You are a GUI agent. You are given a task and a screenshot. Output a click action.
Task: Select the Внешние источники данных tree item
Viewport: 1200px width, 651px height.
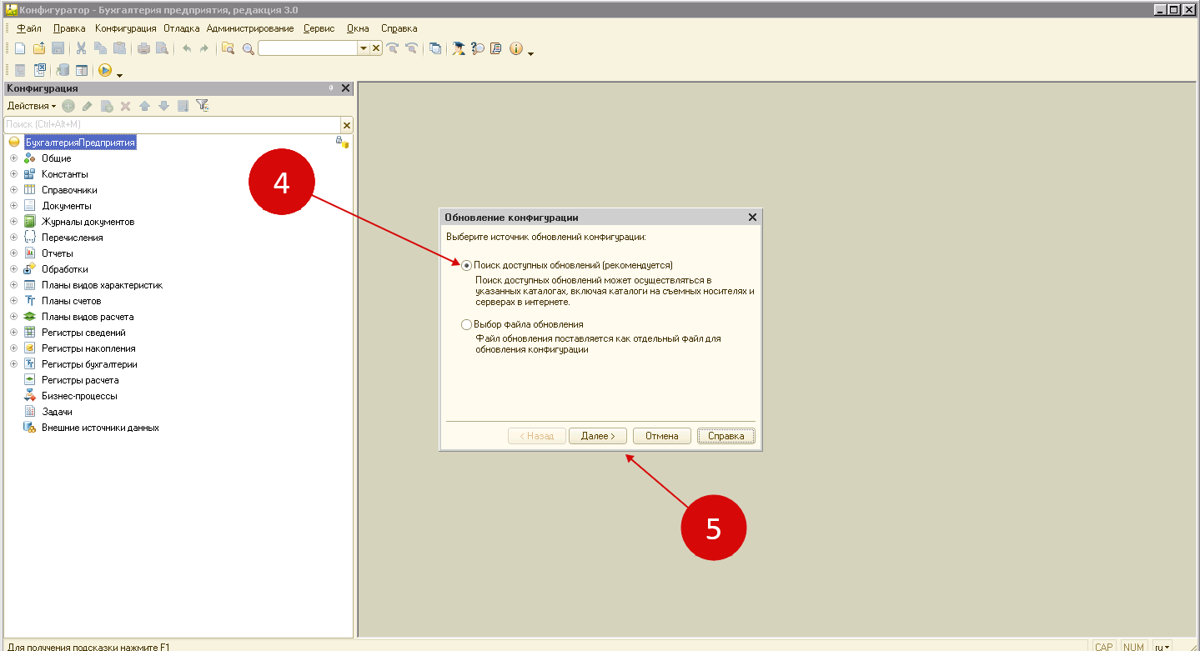100,428
